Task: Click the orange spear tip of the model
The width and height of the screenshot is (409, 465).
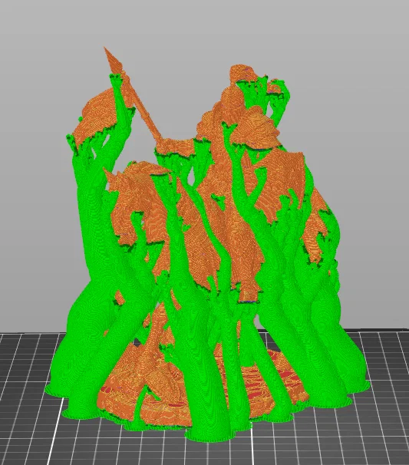Action: pyautogui.click(x=112, y=61)
